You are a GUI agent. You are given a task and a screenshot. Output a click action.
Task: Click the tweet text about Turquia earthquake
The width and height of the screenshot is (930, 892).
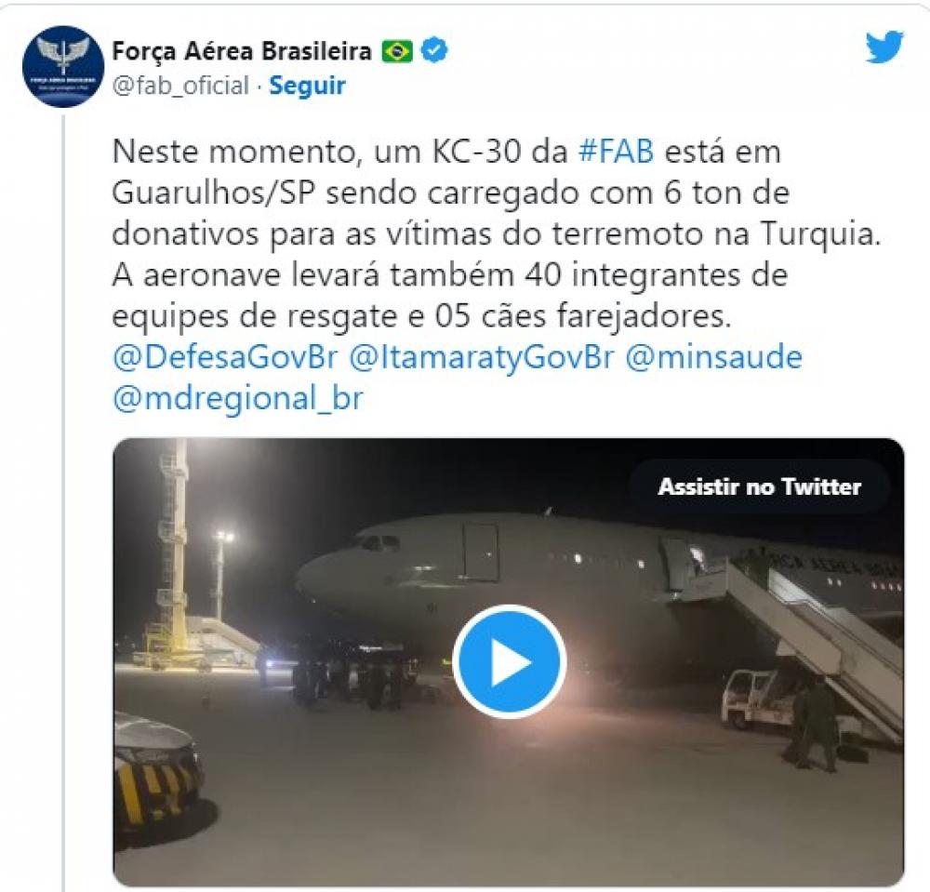tap(497, 233)
